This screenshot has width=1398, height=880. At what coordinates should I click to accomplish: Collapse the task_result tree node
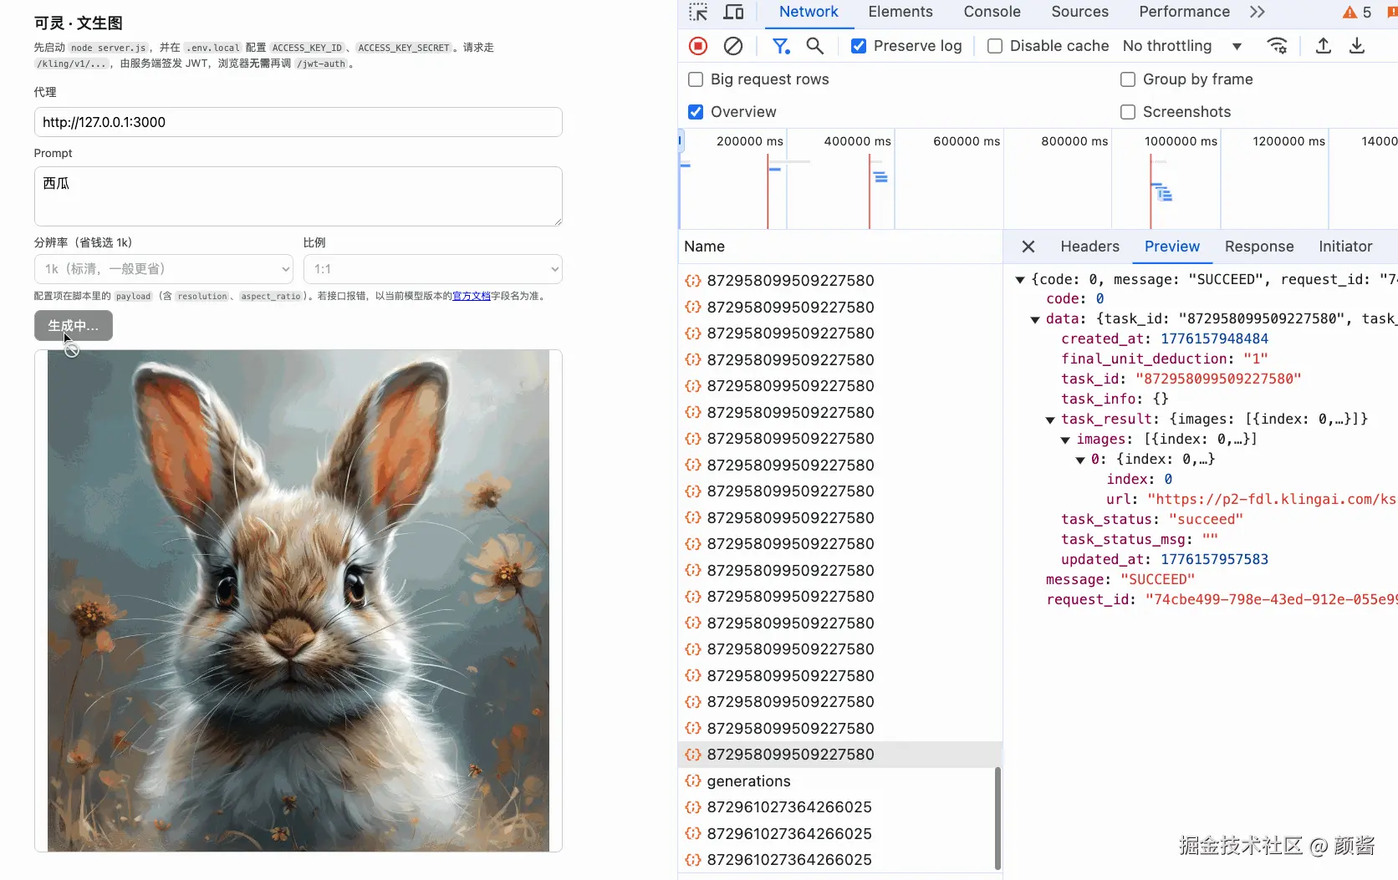pyautogui.click(x=1050, y=420)
